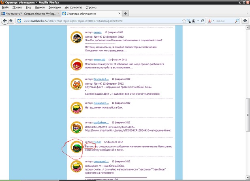The height and width of the screenshot is (181, 250).
Task: Open the search engine selector dropdown
Action: point(214,21)
